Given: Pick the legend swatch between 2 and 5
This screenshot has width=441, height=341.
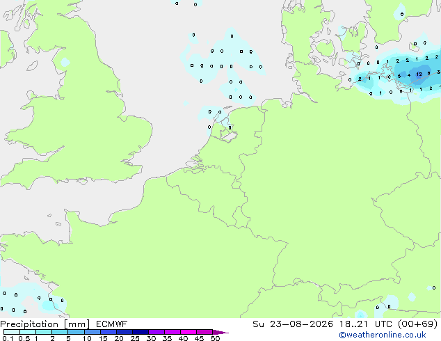Looking at the screenshot, I should tap(60, 332).
